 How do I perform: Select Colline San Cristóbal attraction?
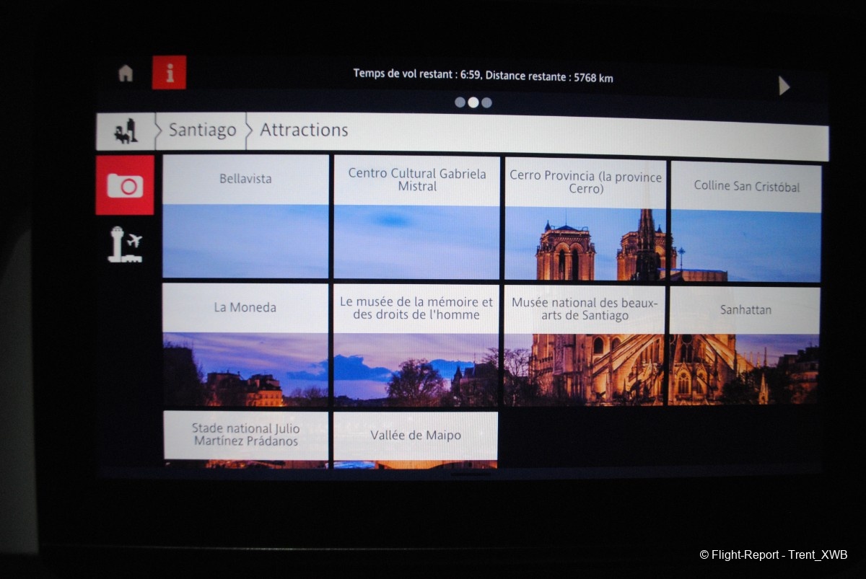[746, 221]
